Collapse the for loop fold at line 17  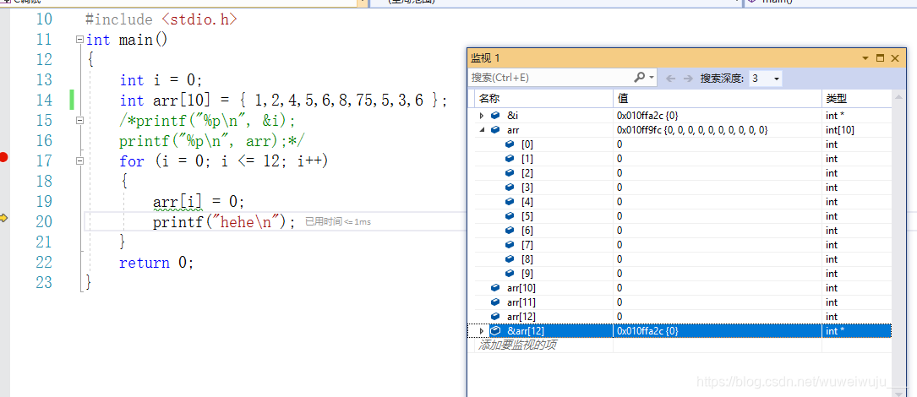79,160
